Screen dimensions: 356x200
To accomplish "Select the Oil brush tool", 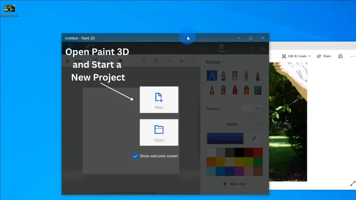I will coord(235,75).
